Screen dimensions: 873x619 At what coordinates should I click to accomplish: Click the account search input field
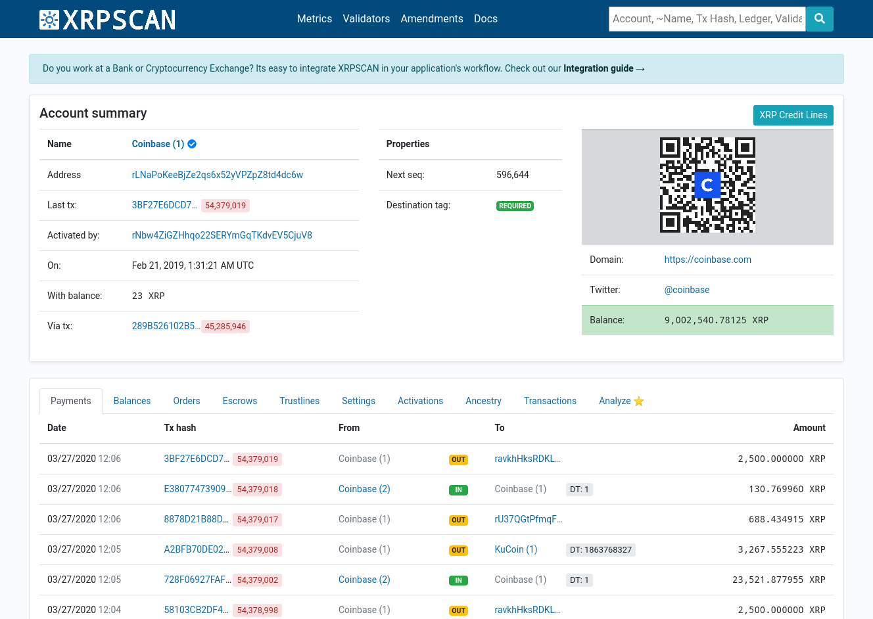pyautogui.click(x=707, y=18)
